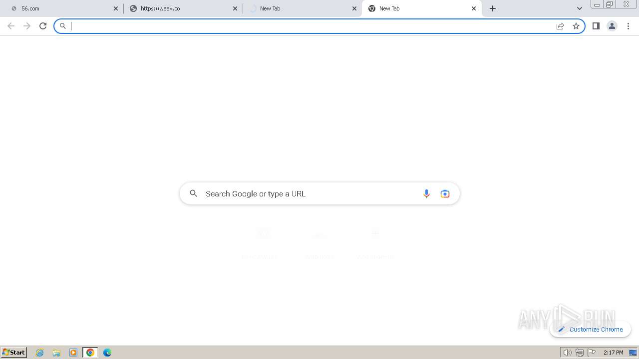Go back to previous page
The image size is (639, 359).
11,26
